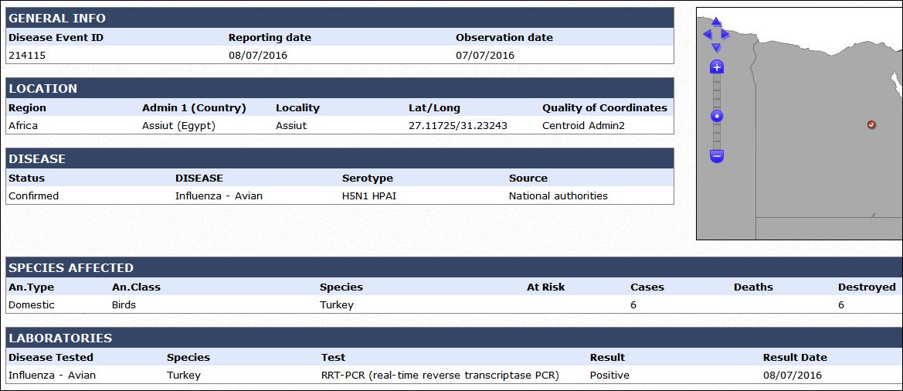Click the Positive result cell in Laboratories
Screen dimensions: 903x391
tap(609, 376)
